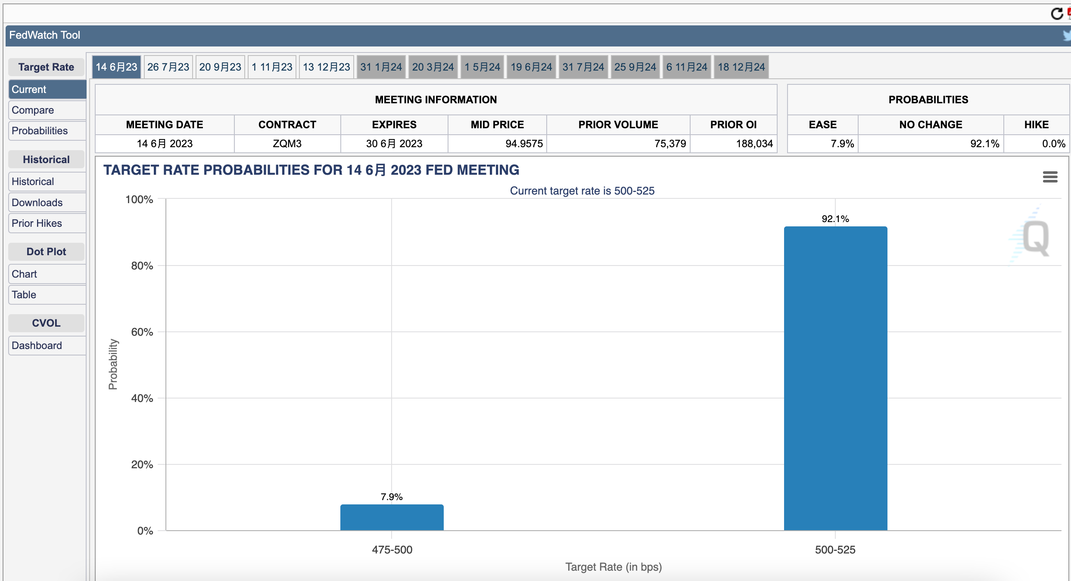Switch to the 18 12月24 meeting tab
This screenshot has width=1071, height=581.
tap(741, 67)
